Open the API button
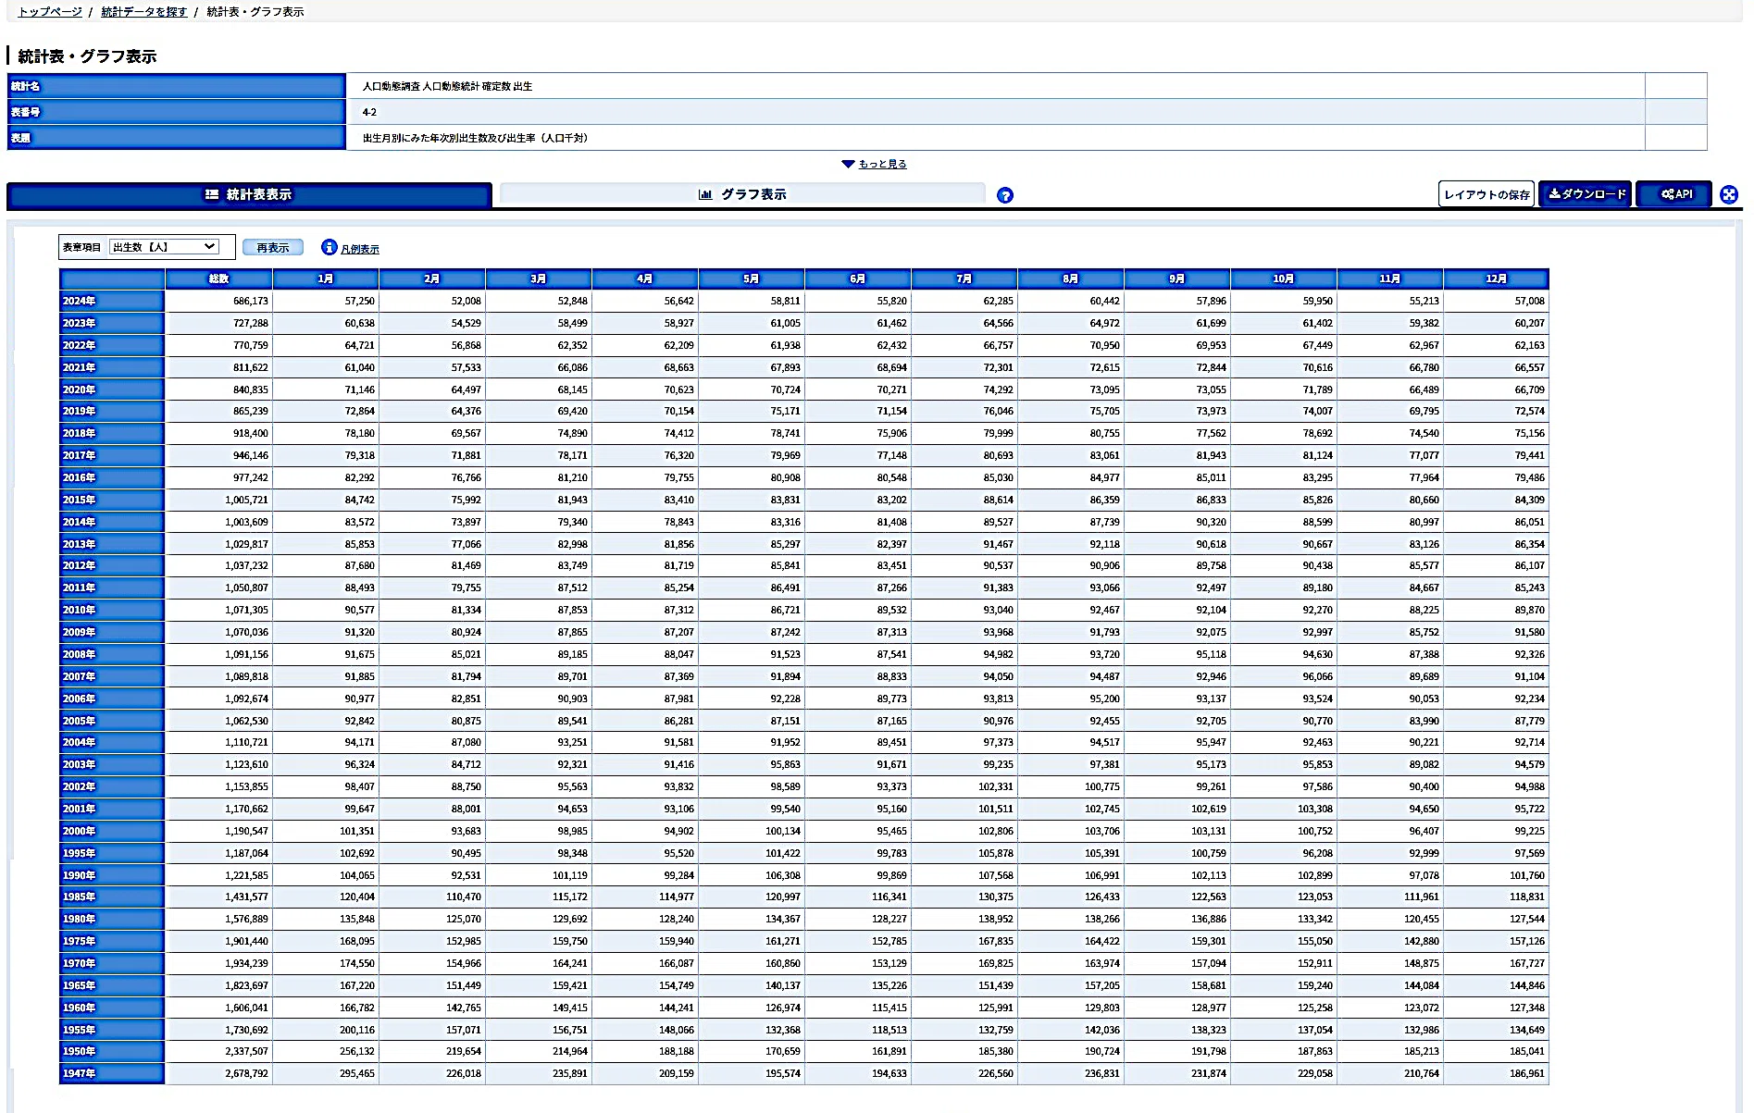Image resolution: width=1754 pixels, height=1113 pixels. click(1674, 194)
